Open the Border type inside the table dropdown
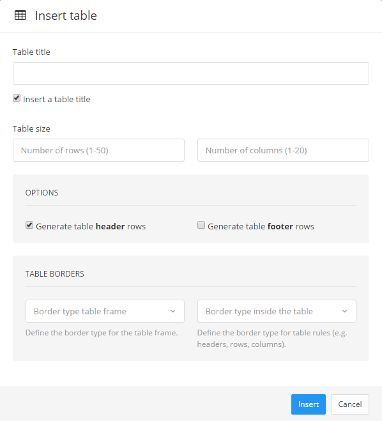 (277, 311)
